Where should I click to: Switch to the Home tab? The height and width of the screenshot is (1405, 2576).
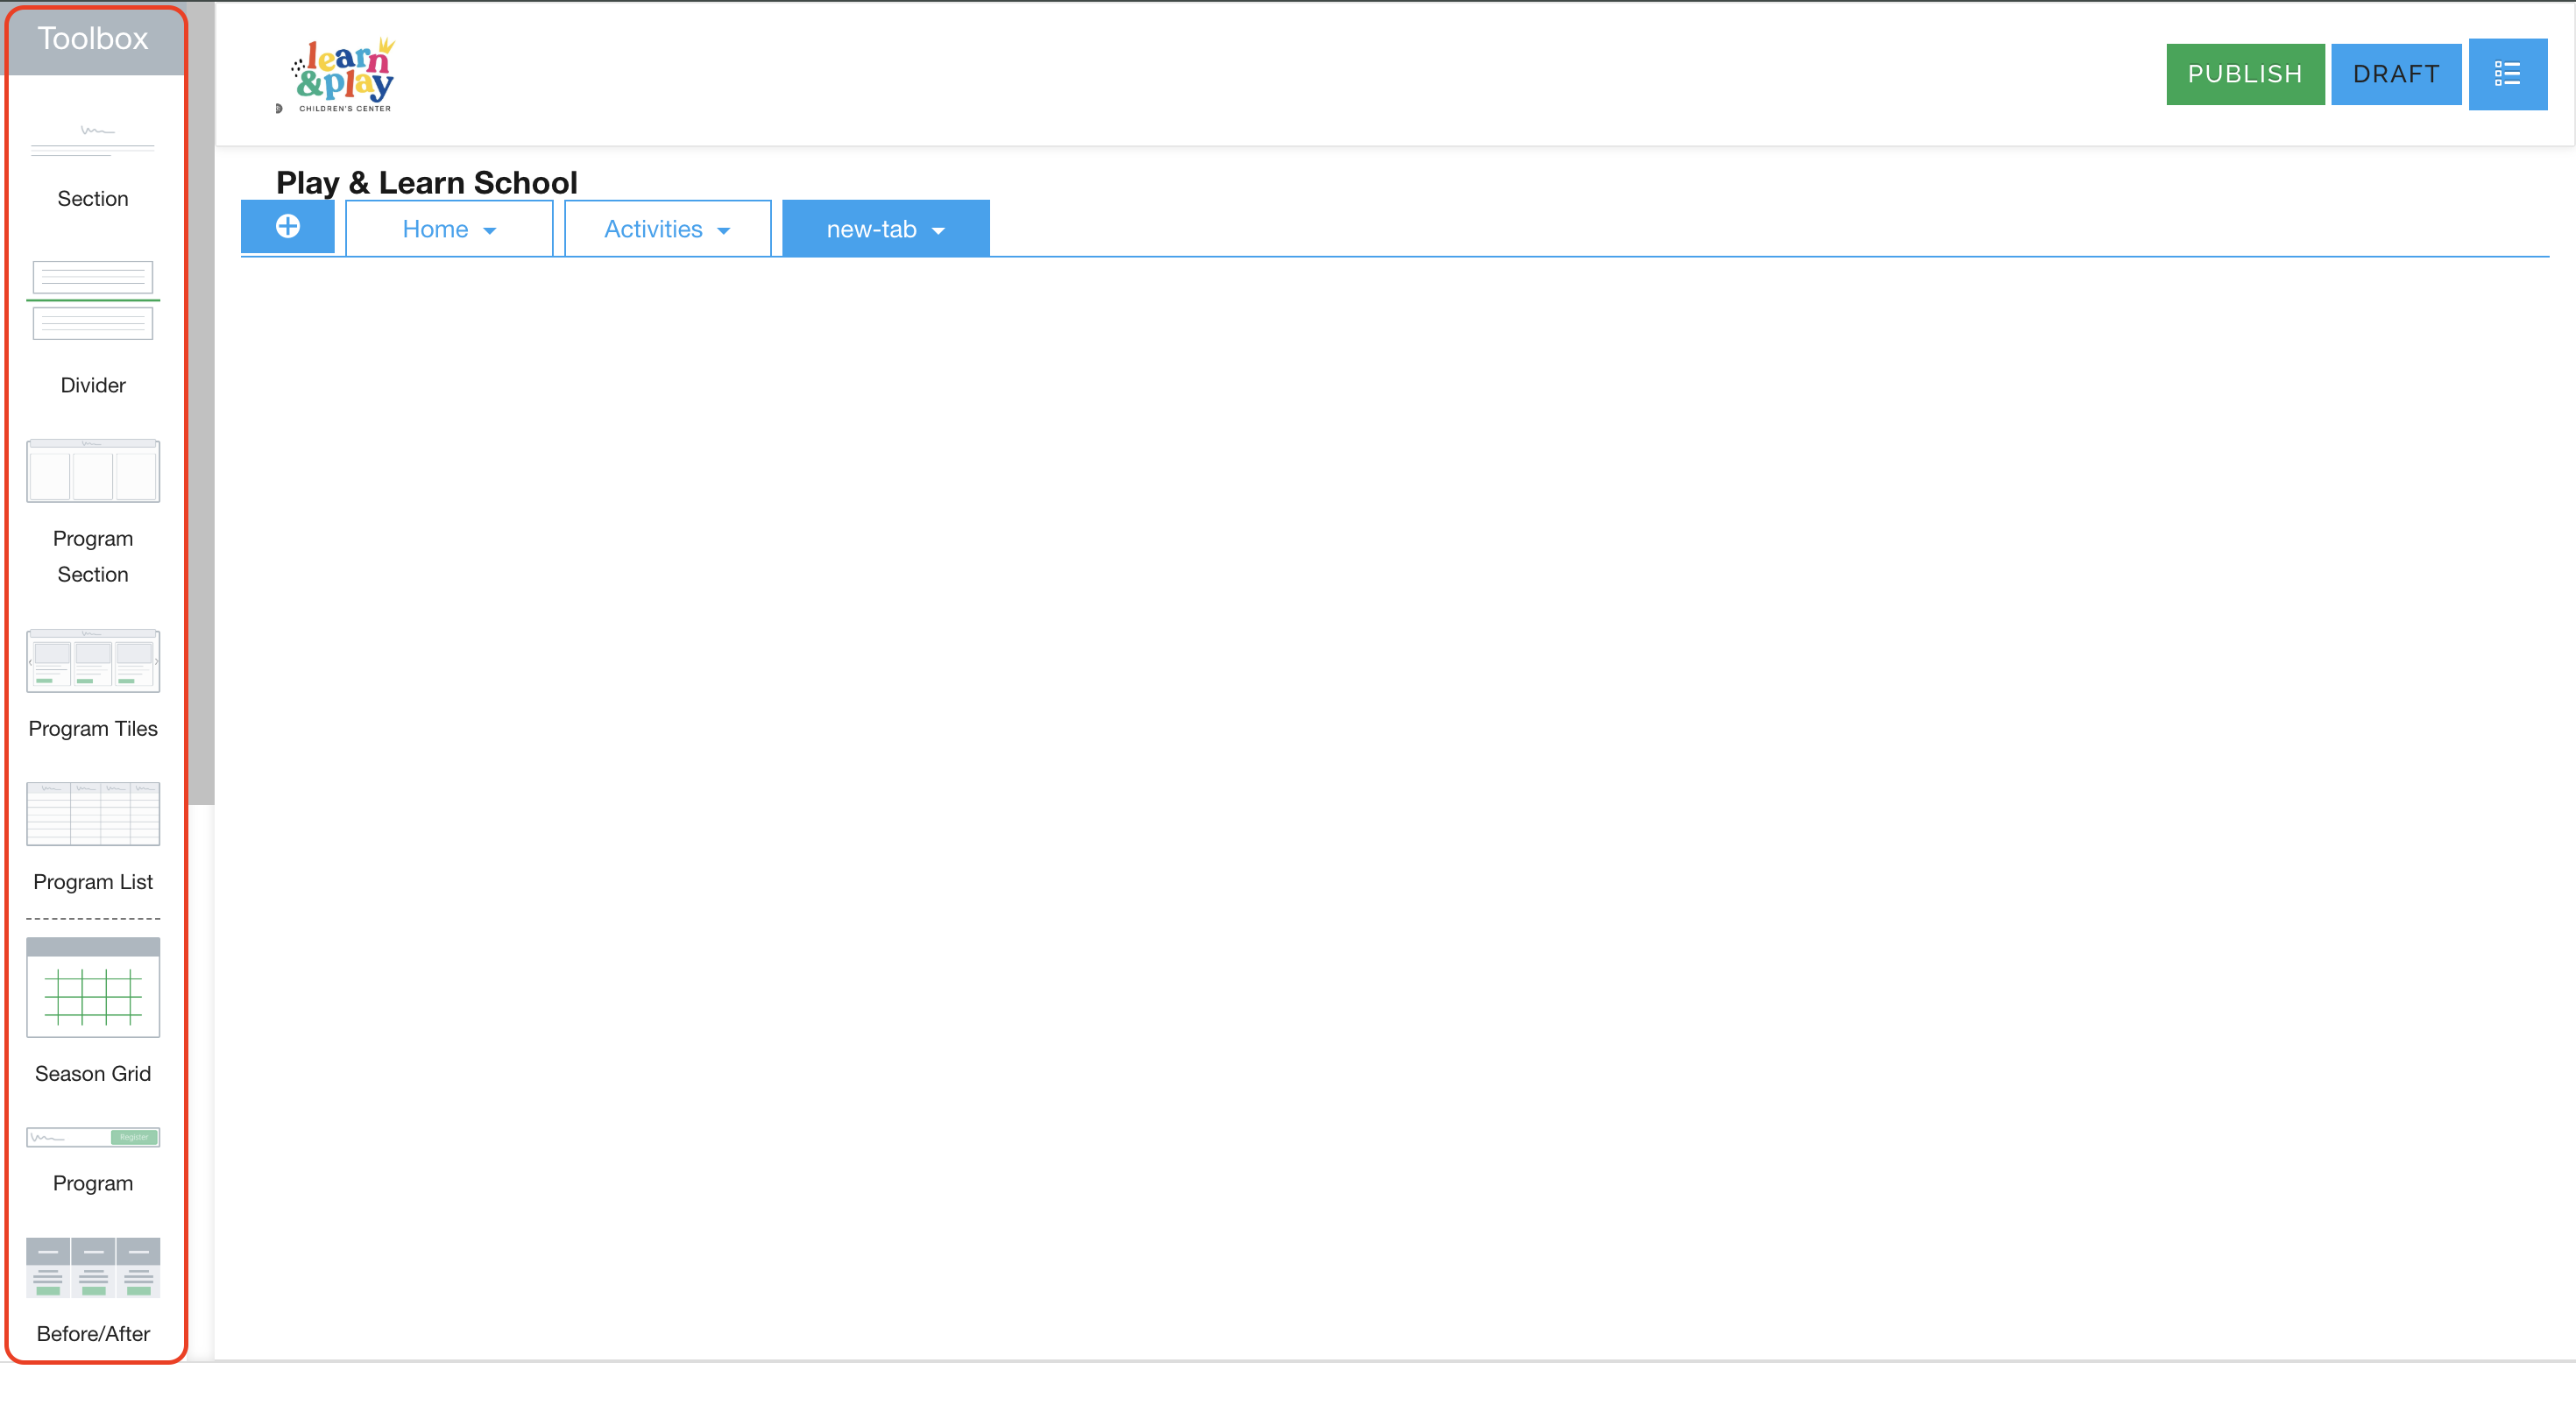coord(435,229)
